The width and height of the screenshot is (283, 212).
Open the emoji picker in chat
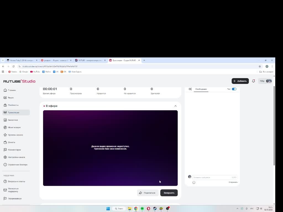pyautogui.click(x=194, y=182)
